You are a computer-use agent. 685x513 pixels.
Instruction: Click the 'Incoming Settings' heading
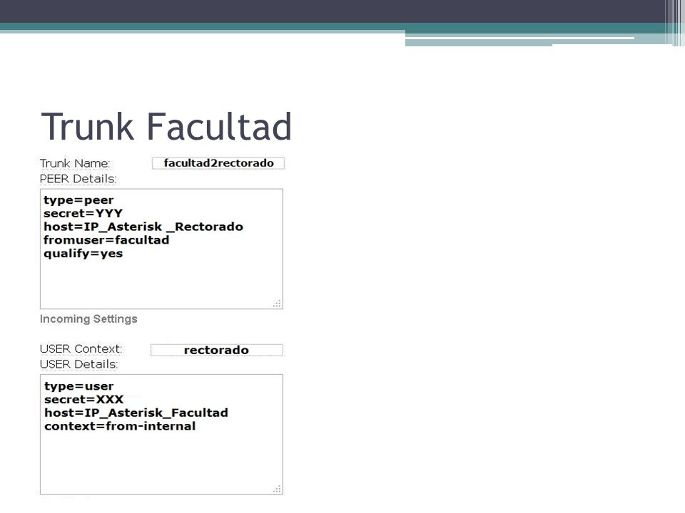[88, 319]
